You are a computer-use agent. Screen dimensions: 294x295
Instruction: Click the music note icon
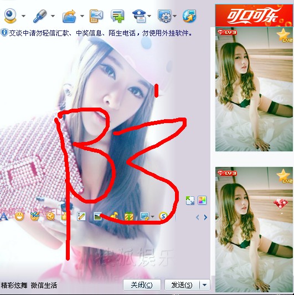(x=114, y=216)
